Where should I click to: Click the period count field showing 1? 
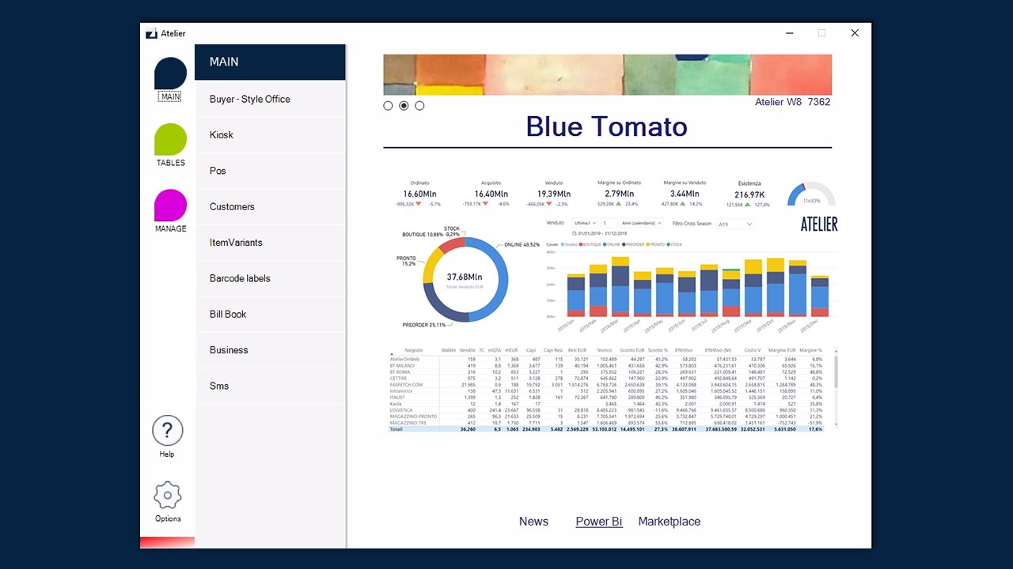(607, 224)
